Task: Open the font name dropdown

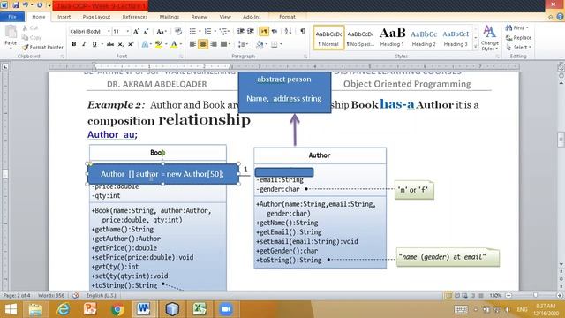Action: pyautogui.click(x=109, y=32)
